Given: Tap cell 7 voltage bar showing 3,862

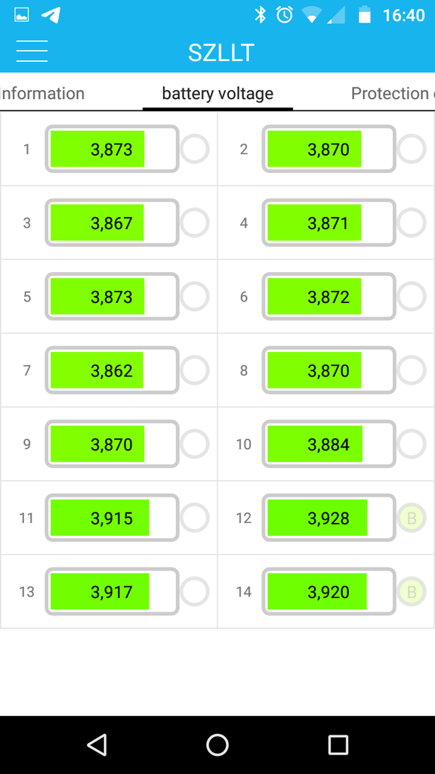Looking at the screenshot, I should point(112,370).
